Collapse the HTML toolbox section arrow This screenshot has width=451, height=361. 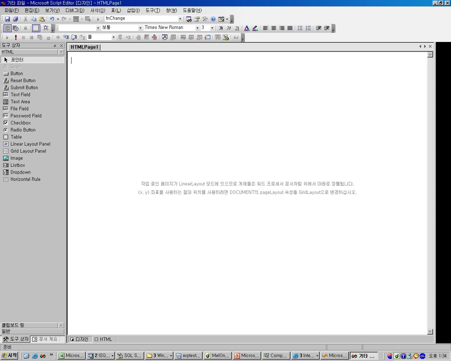pos(61,52)
